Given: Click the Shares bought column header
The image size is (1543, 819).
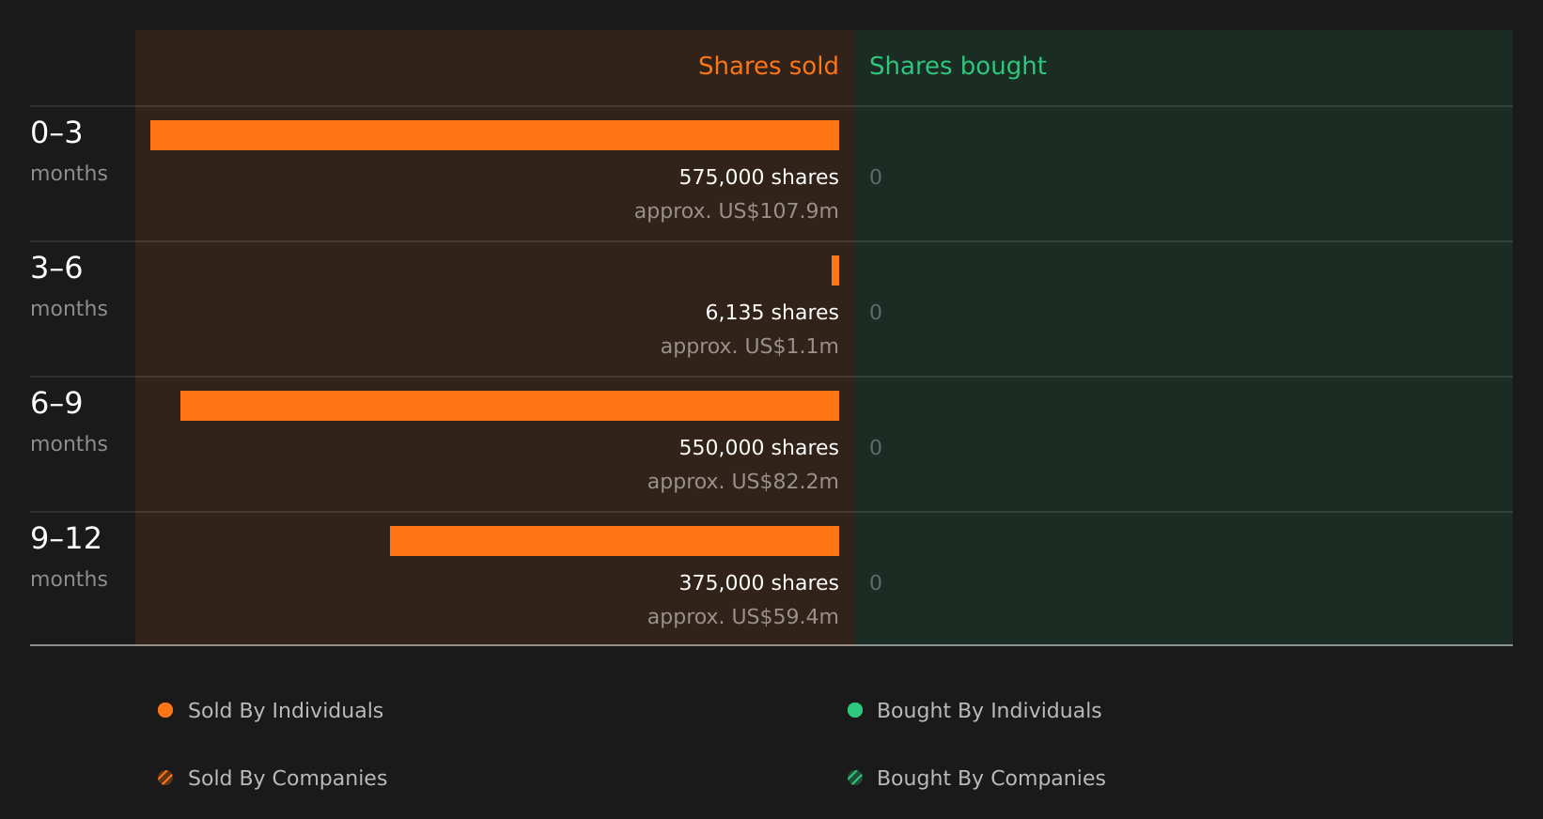Looking at the screenshot, I should tap(958, 67).
